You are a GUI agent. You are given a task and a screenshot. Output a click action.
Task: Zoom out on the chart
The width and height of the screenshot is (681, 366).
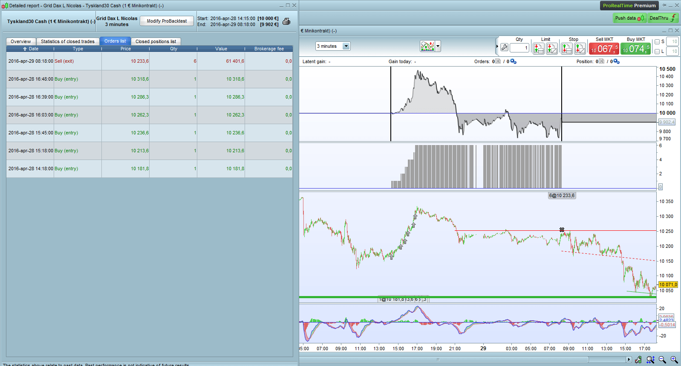click(662, 360)
